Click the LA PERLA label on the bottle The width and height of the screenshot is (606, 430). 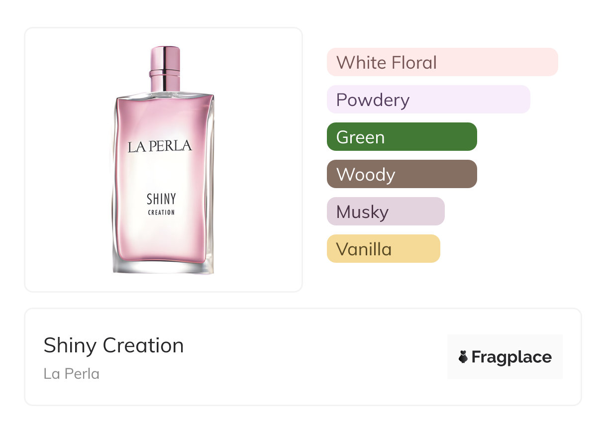point(159,146)
